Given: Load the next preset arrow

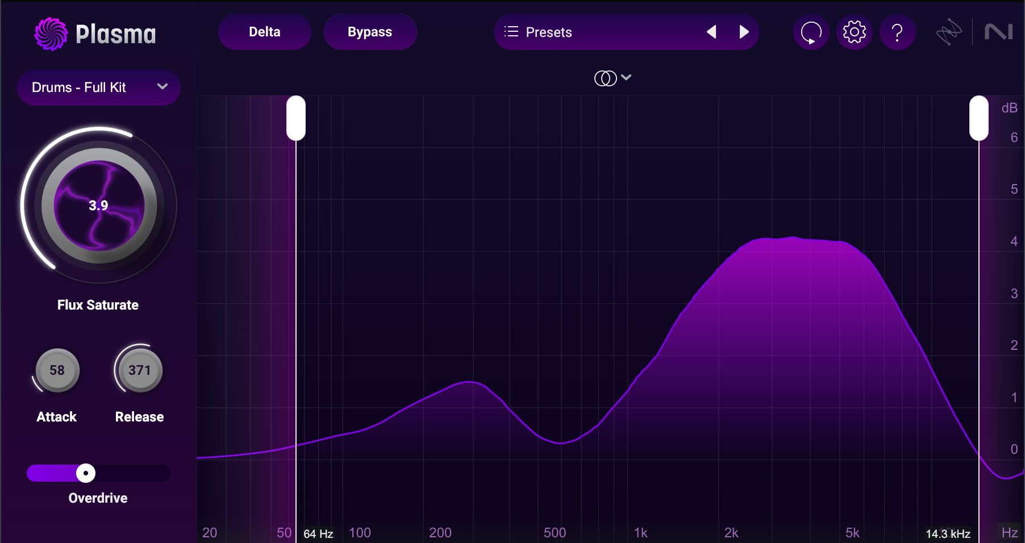Looking at the screenshot, I should [x=744, y=32].
